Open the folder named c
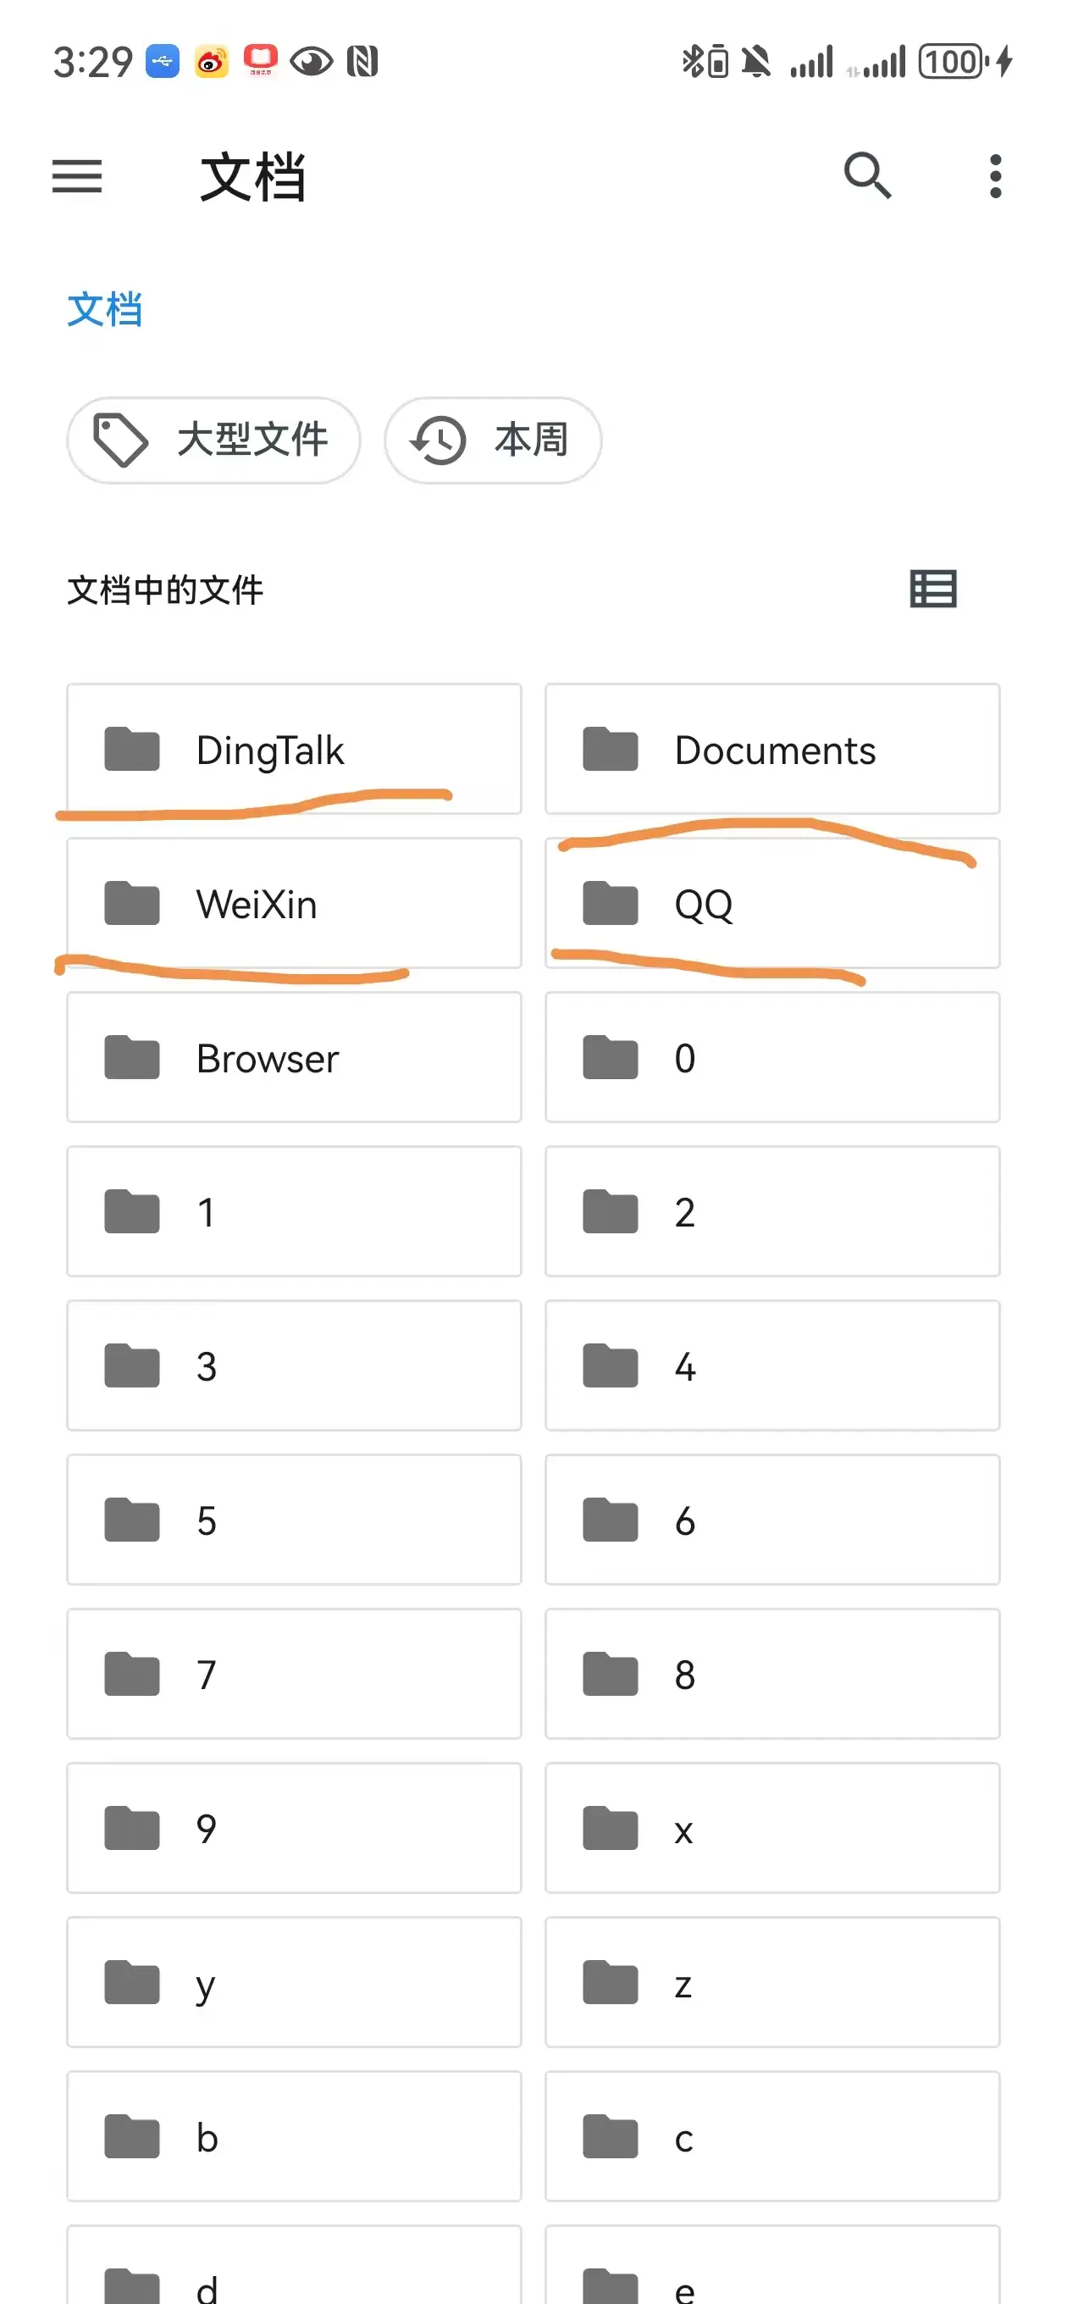1067x2304 pixels. (x=771, y=2135)
